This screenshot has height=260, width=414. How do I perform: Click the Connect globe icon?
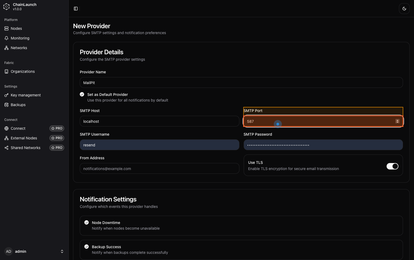pos(6,128)
